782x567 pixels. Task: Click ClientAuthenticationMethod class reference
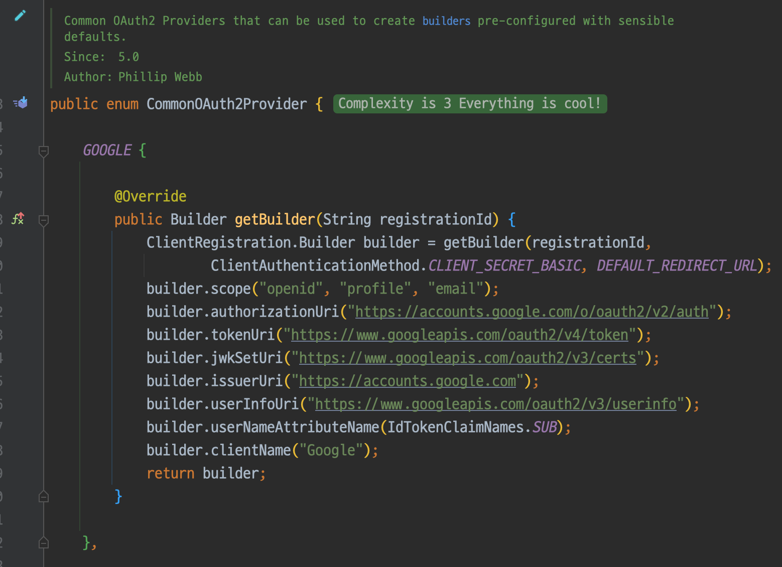[x=315, y=265]
